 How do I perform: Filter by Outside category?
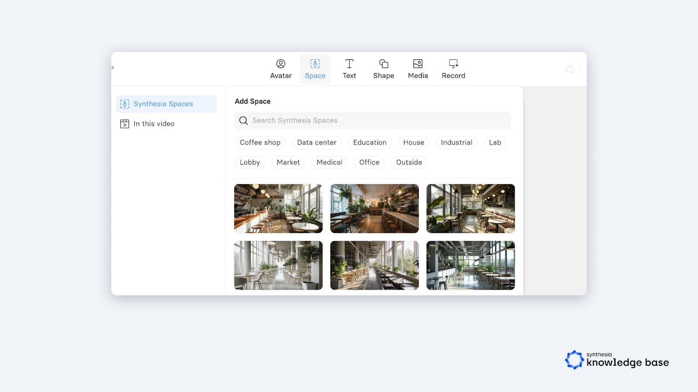409,162
